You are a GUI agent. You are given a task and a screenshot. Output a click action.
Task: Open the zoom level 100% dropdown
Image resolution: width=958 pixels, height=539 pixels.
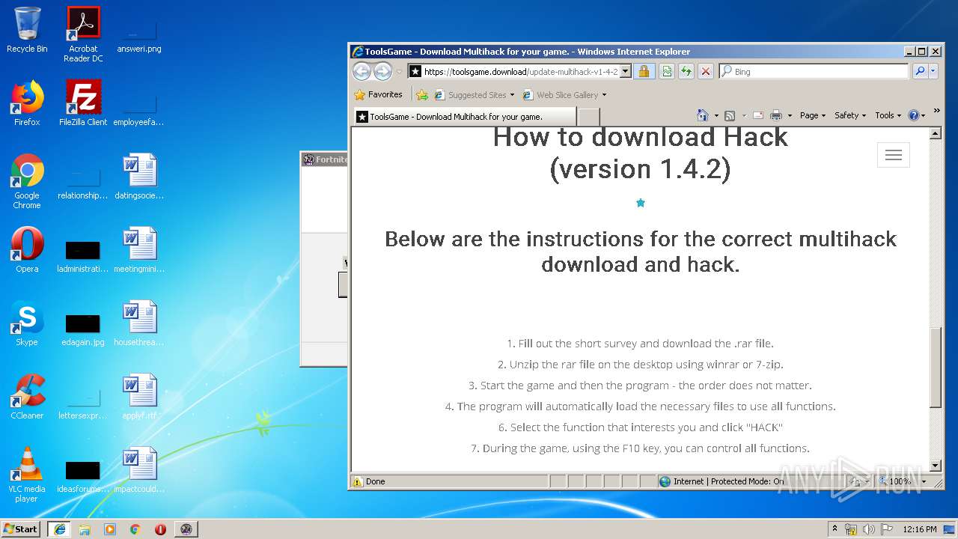click(x=924, y=481)
